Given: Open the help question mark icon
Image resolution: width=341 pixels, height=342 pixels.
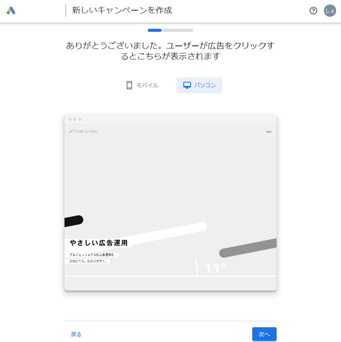Looking at the screenshot, I should (x=313, y=10).
